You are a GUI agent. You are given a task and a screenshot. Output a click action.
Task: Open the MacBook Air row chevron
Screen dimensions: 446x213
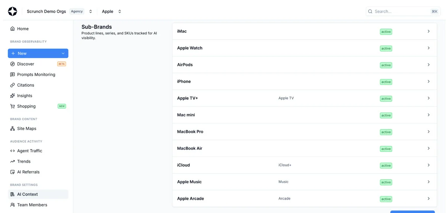[x=429, y=149]
